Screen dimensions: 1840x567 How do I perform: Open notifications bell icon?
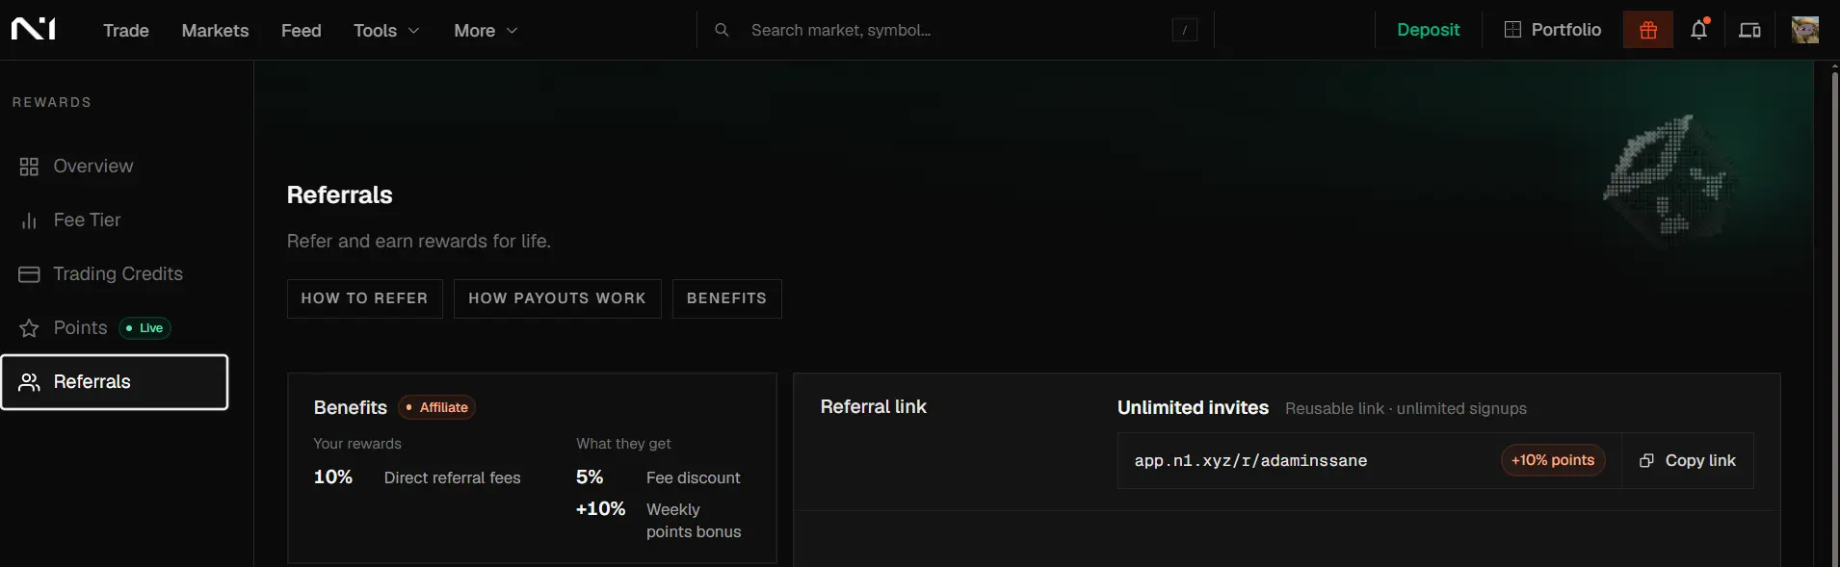[x=1699, y=30]
